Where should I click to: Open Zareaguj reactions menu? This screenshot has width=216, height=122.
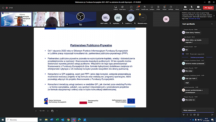click(152, 8)
